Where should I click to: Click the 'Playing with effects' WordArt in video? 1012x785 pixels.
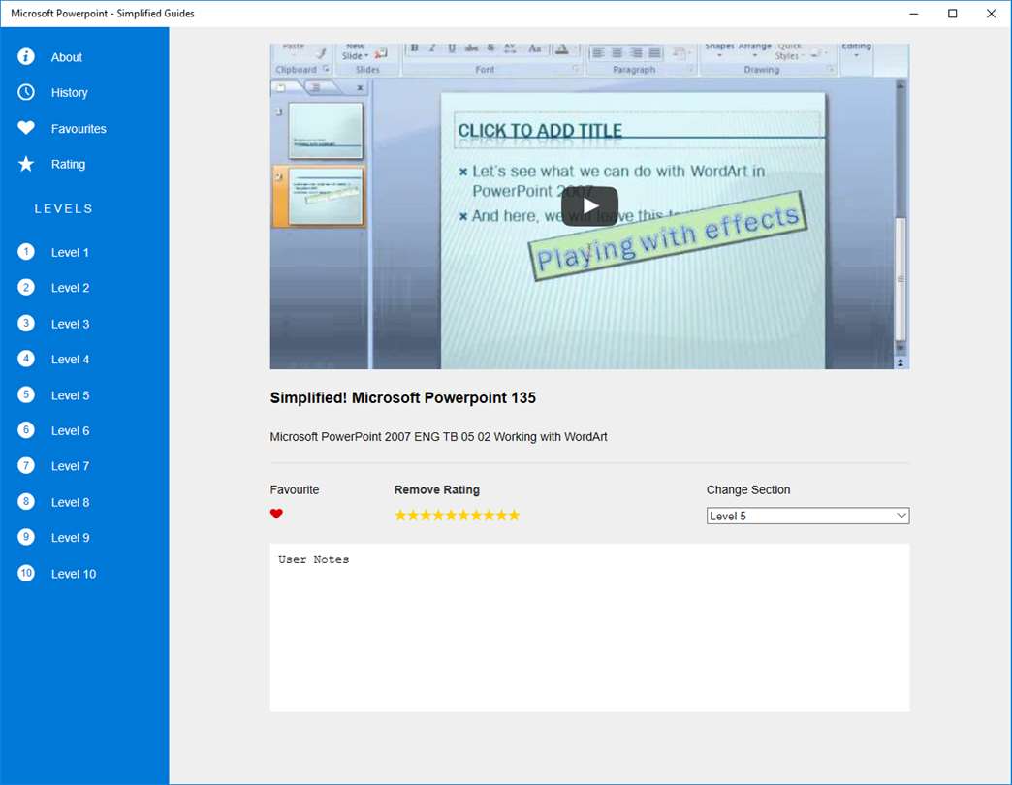(x=667, y=236)
